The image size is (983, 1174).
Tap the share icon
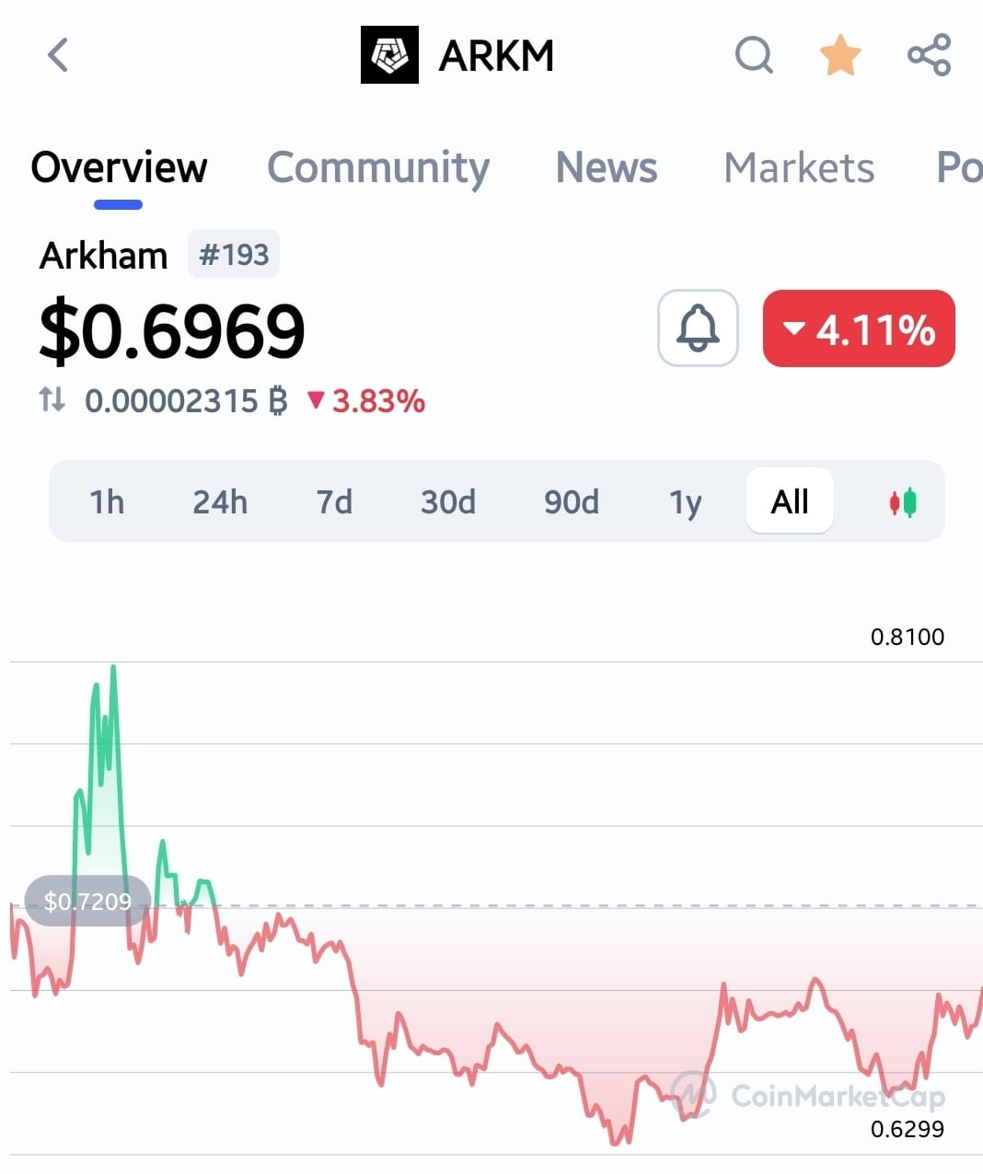point(929,55)
